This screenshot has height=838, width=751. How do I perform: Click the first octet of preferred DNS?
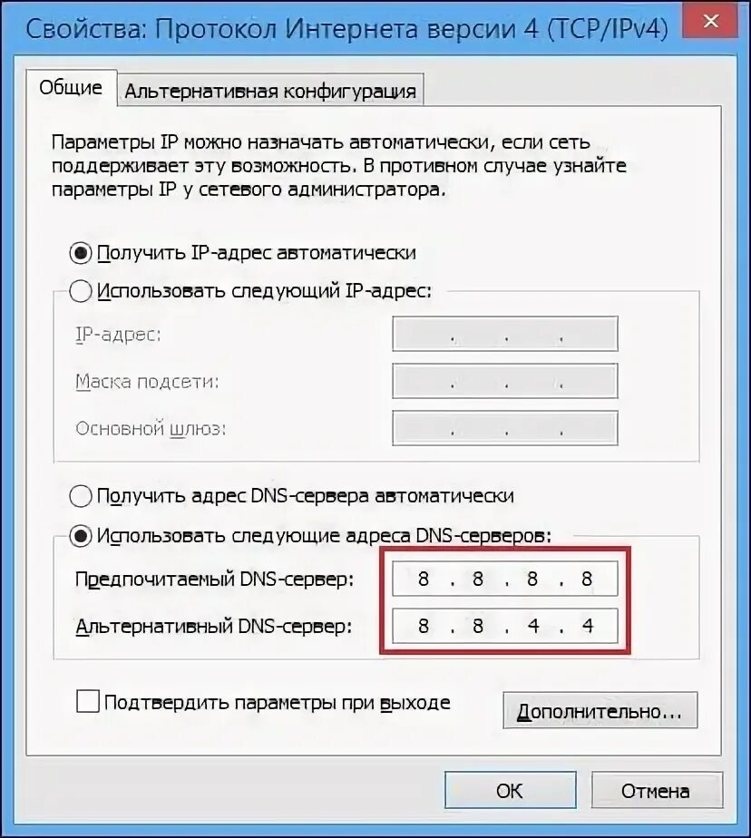pyautogui.click(x=424, y=579)
